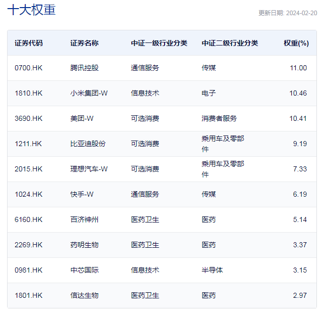Click weight value 11.00
Screen dimensions: 323x314
(298, 68)
